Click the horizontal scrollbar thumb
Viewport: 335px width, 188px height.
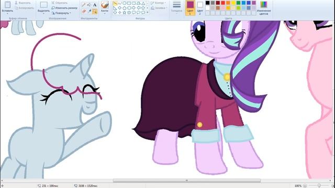pyautogui.click(x=187, y=181)
